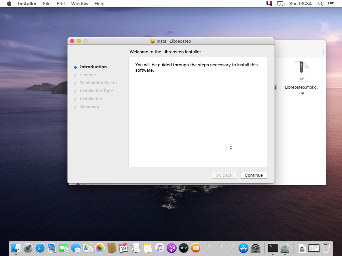Viewport: 342px width, 256px height.
Task: Select the Libreosteo.mpkg.zip file in Finder window
Action: point(301,77)
